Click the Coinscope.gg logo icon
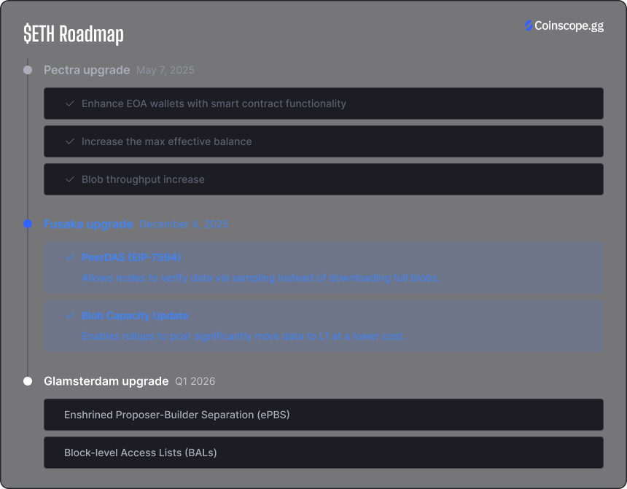The height and width of the screenshot is (489, 627). click(x=529, y=26)
